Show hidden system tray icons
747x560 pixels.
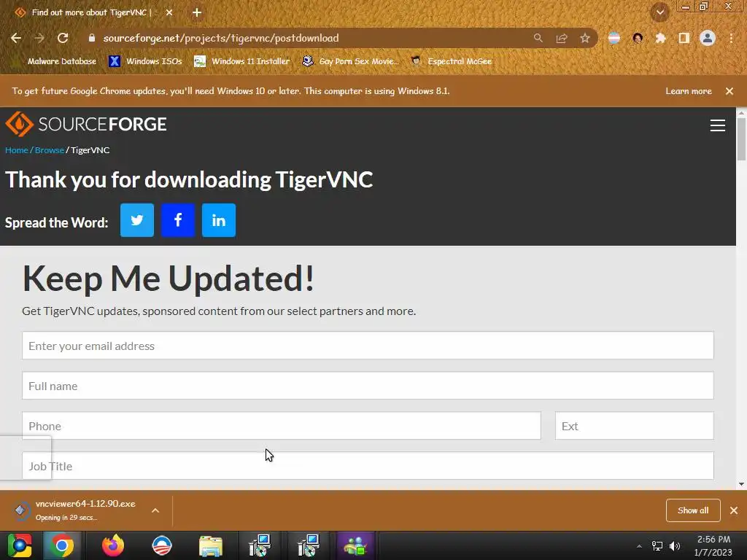[639, 546]
